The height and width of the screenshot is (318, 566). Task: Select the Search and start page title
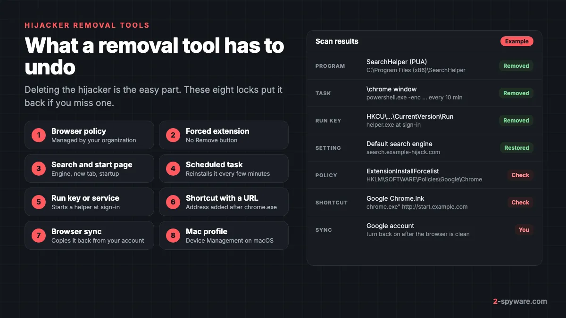(x=92, y=164)
